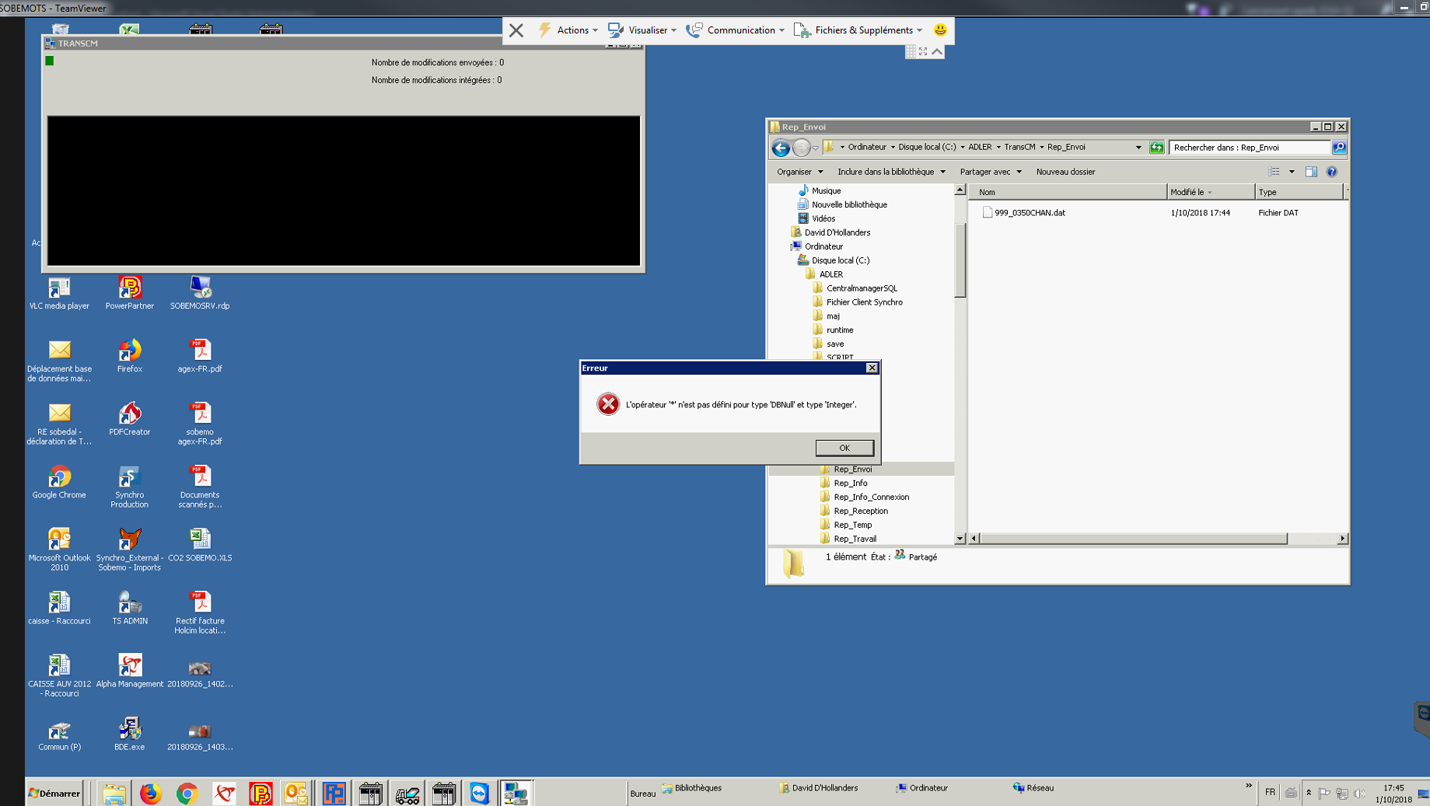Open Firefox desktop shortcut
Viewport: 1430px width, 806px height.
click(130, 355)
